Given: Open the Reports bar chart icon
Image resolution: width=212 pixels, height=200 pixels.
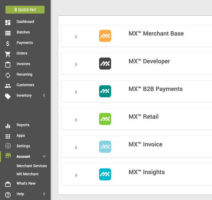Looking at the screenshot, I should 8,126.
